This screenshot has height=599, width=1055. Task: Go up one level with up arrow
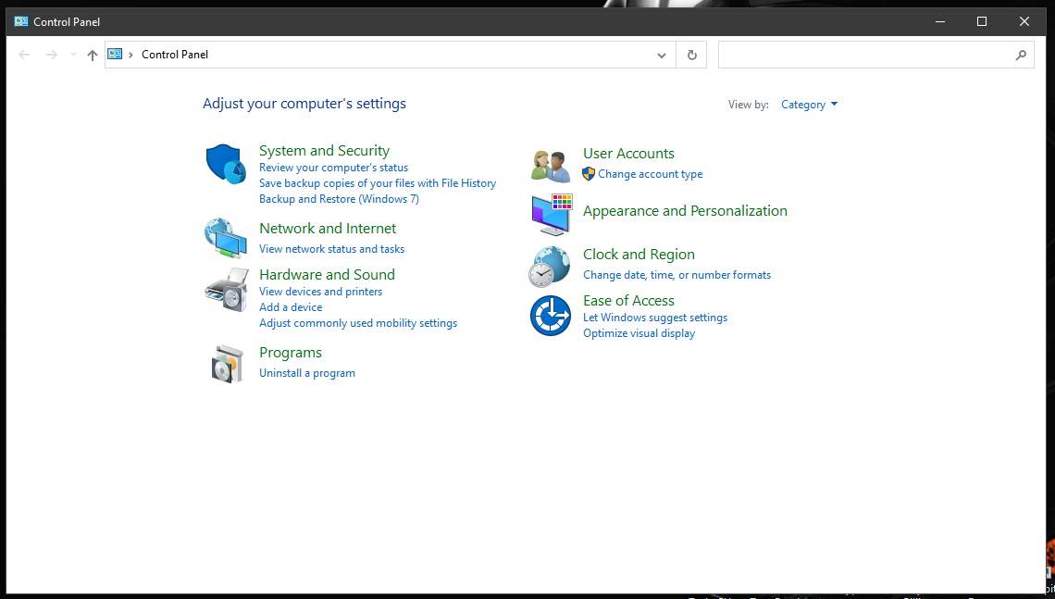pos(93,55)
